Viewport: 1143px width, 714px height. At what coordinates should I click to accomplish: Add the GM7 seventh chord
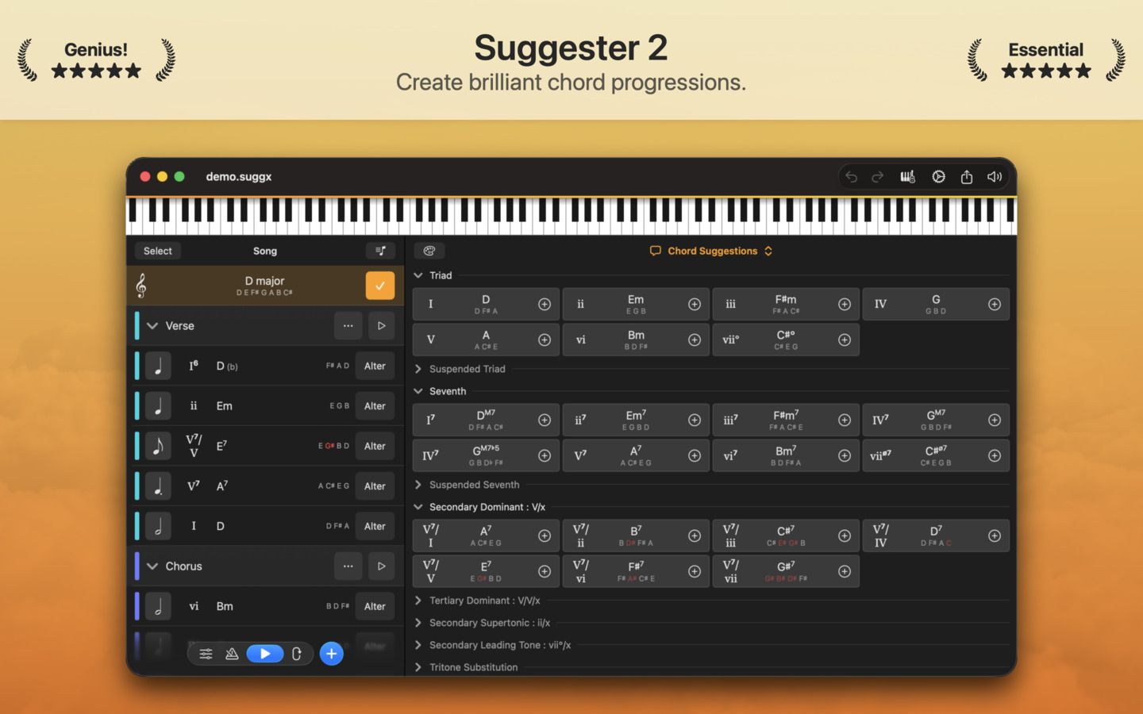pos(995,420)
